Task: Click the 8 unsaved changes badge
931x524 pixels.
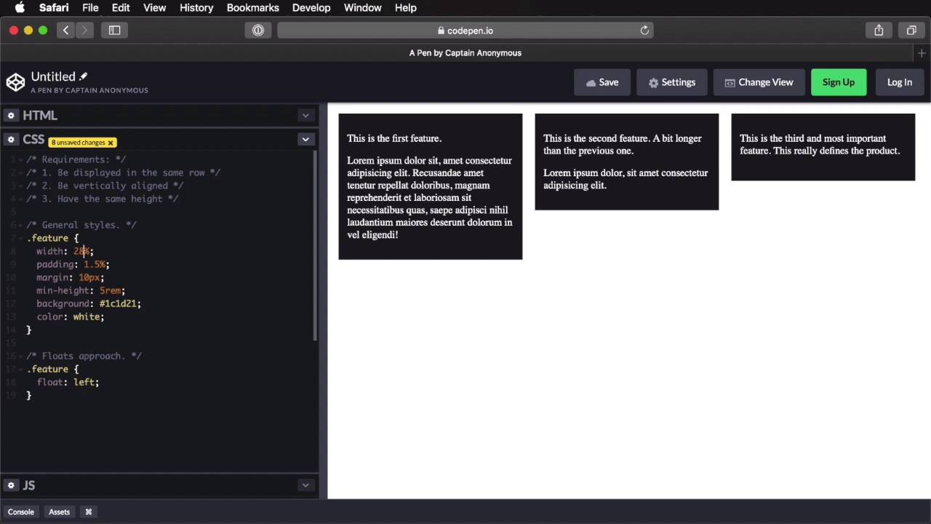Action: tap(83, 142)
